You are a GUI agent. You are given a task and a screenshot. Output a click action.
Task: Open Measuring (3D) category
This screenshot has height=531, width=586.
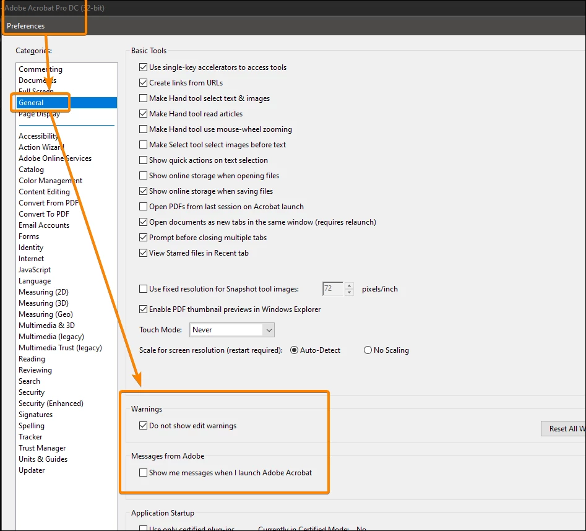point(43,303)
